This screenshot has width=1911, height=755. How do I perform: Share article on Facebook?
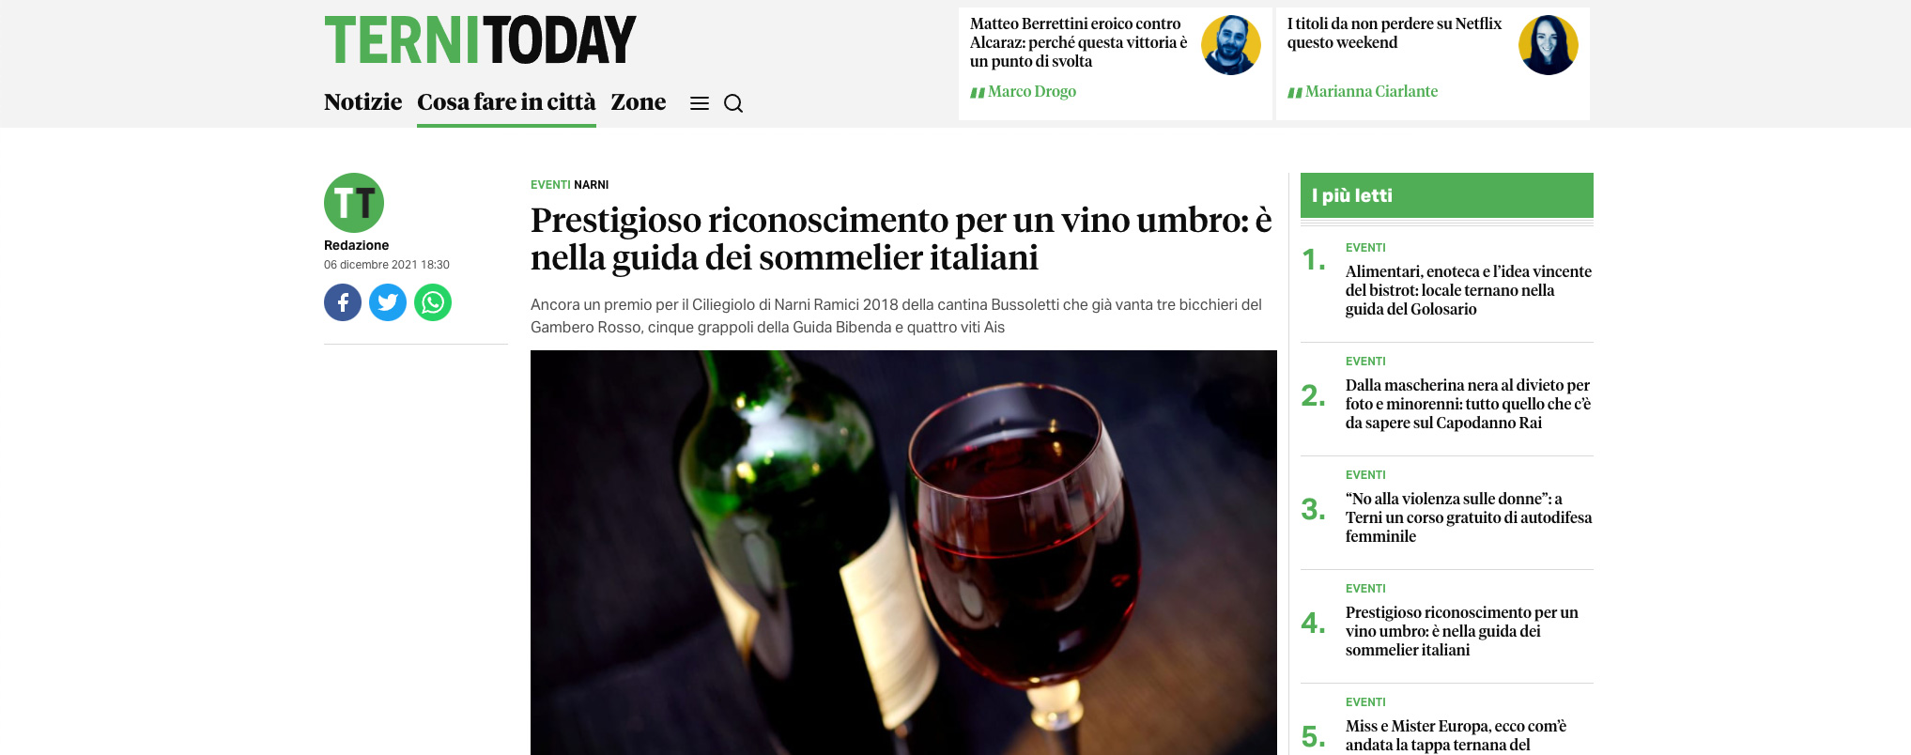343,302
